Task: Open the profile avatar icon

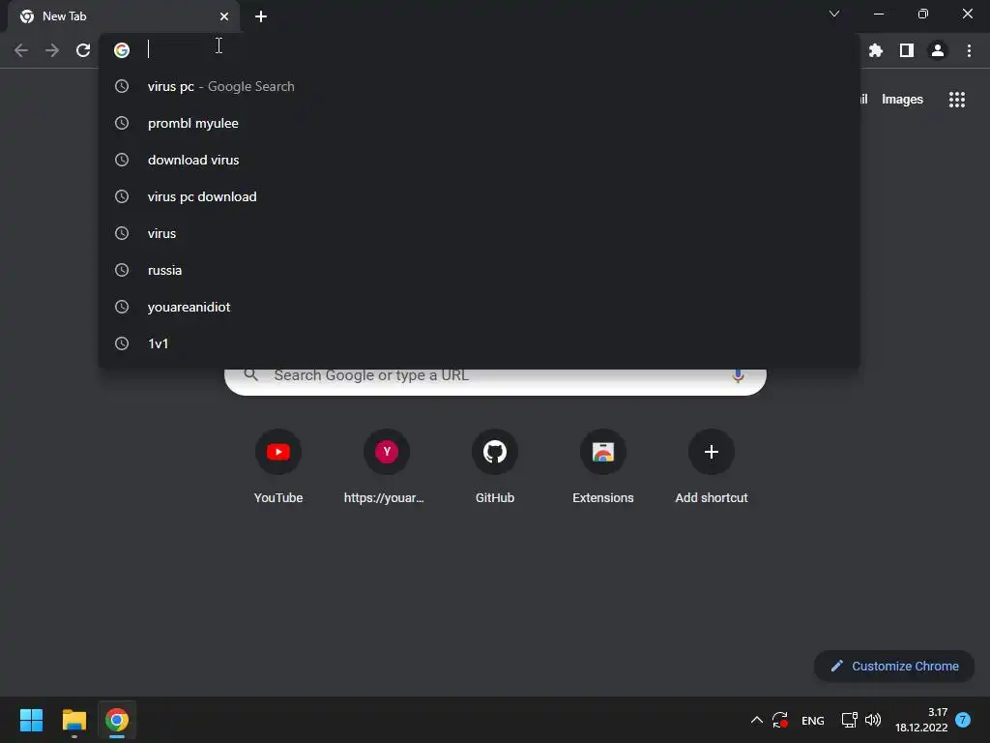Action: coord(938,50)
